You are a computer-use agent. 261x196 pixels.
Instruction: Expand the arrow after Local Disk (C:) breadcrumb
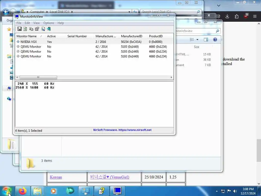point(72,12)
